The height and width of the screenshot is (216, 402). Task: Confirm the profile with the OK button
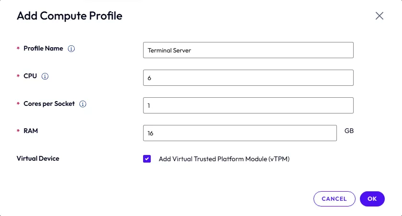[372, 199]
